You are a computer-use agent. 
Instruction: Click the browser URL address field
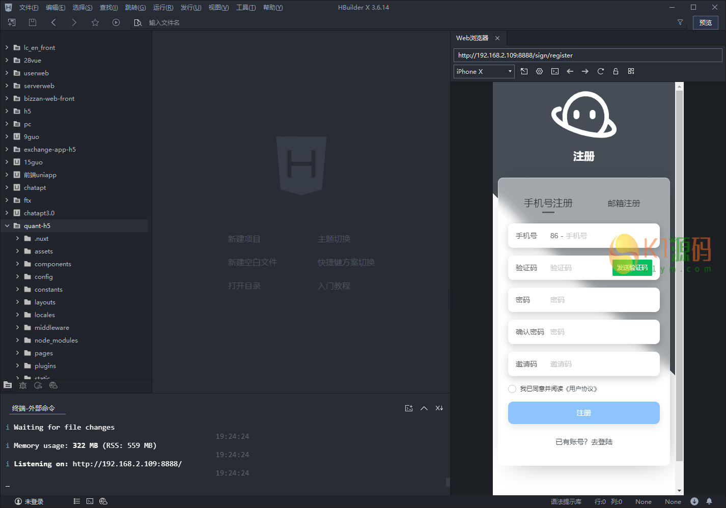coord(588,55)
